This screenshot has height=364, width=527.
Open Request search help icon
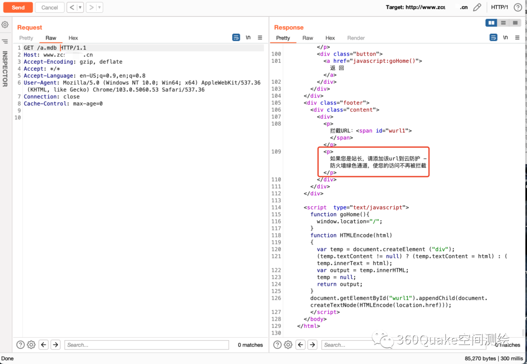(20, 345)
